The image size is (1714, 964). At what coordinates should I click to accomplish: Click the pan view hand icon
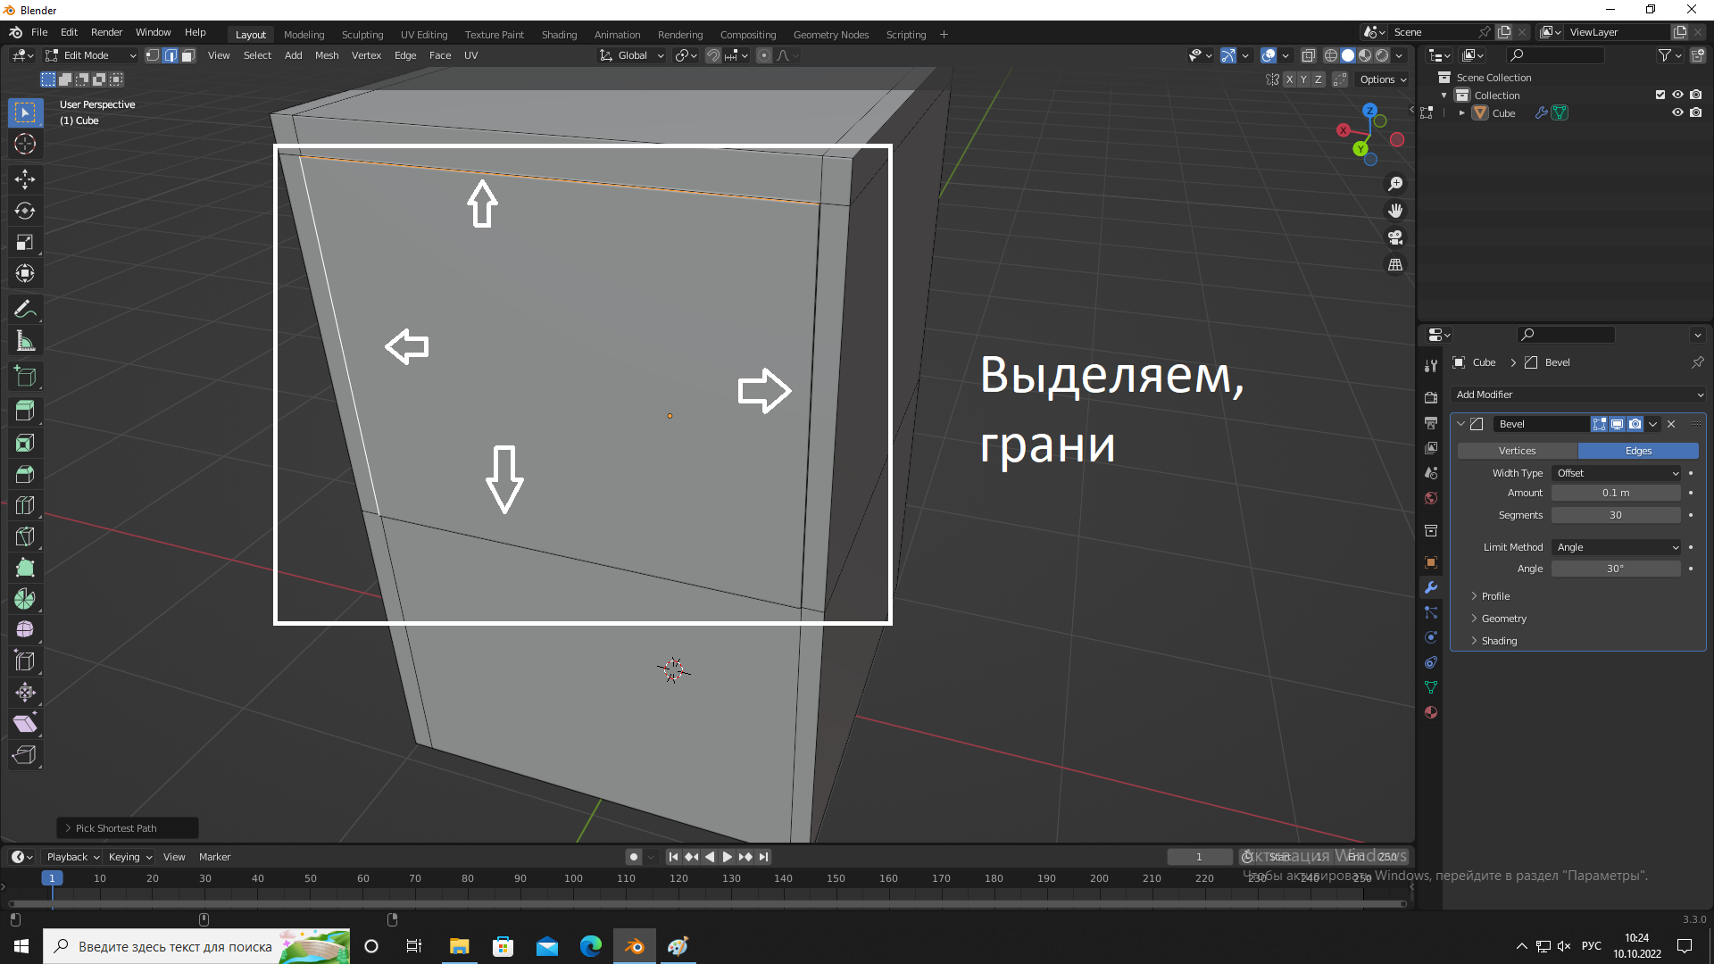tap(1395, 211)
